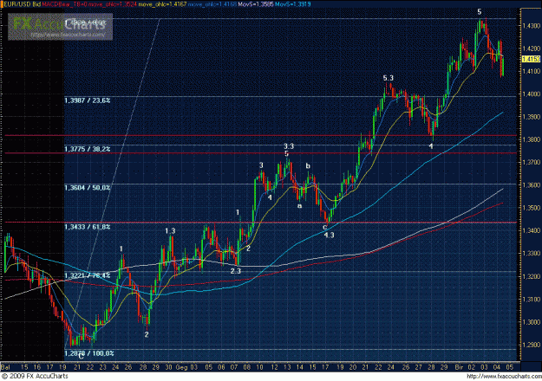Select the MovS=1.3919 indicator label
The height and width of the screenshot is (381, 542).
[293, 4]
